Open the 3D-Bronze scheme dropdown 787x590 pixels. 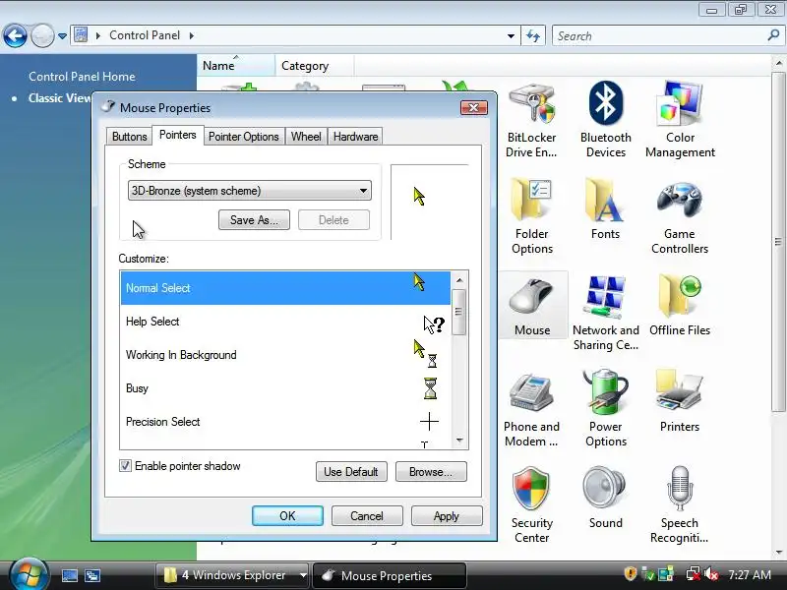coord(250,191)
